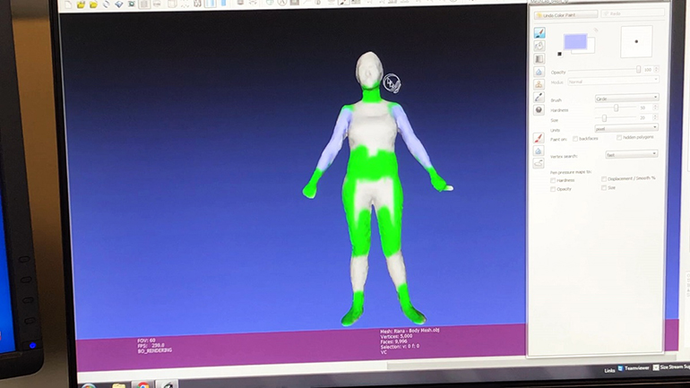Screen dimensions: 690x388
Task: Click the Opacity slider handle
Action: [x=638, y=70]
